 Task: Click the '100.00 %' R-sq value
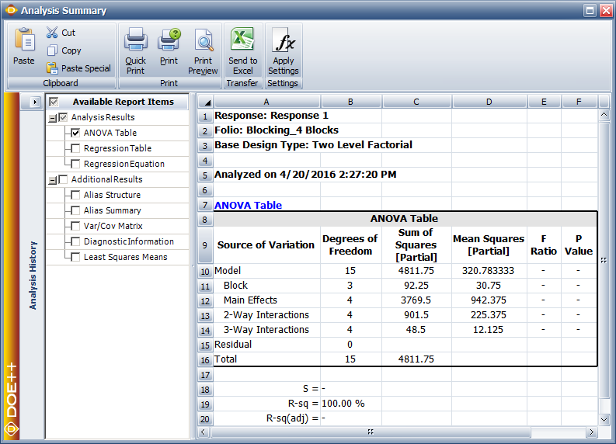click(343, 404)
